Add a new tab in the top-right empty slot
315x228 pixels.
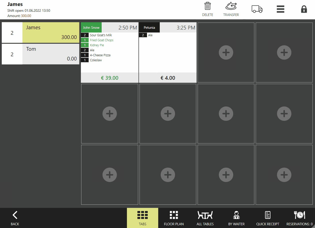pos(284,52)
